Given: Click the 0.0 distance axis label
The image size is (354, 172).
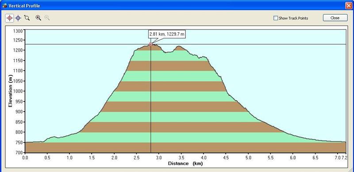Looking at the screenshot, I should pyautogui.click(x=25, y=158).
